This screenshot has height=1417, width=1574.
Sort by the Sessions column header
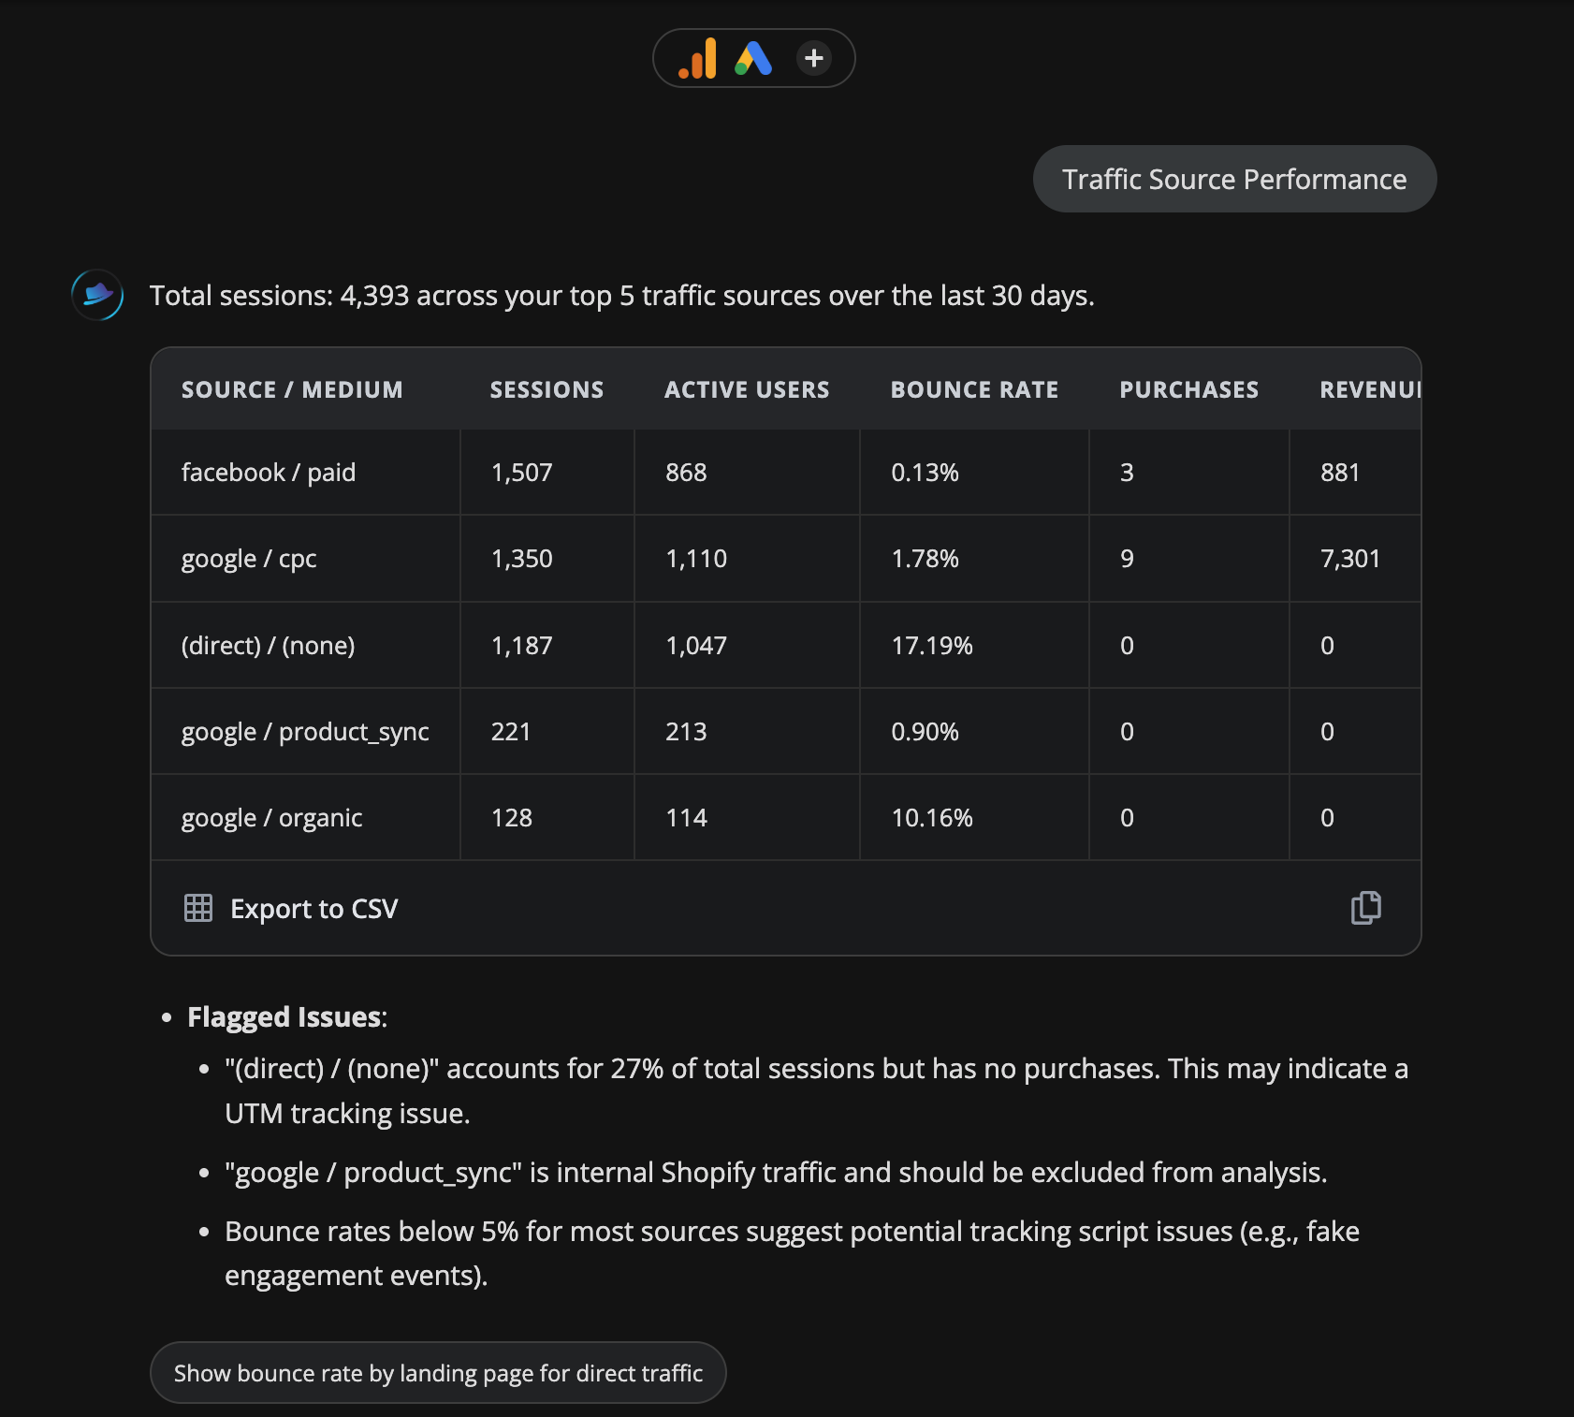(547, 389)
